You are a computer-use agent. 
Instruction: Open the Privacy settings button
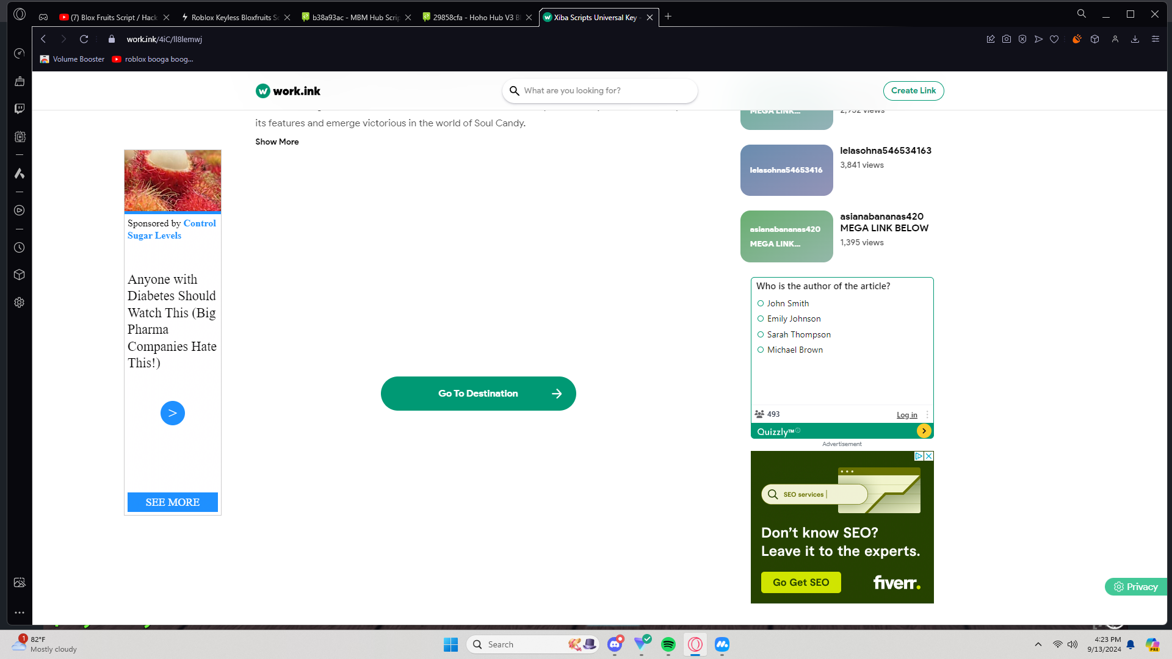pyautogui.click(x=1136, y=586)
